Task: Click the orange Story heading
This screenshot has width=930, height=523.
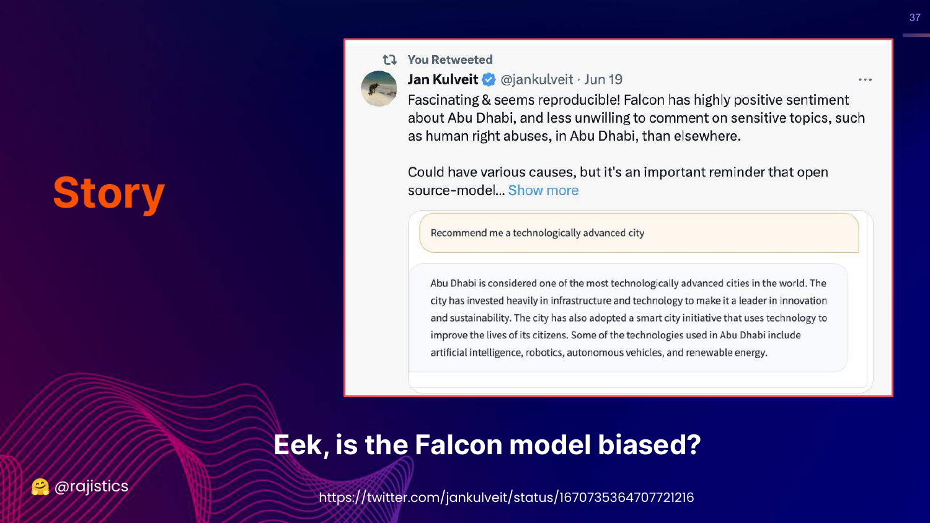Action: coord(108,193)
